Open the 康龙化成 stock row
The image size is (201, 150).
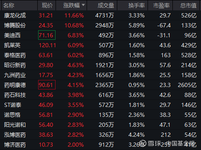(x=100, y=15)
